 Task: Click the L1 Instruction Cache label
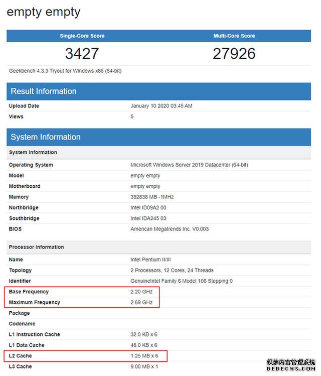[35, 334]
